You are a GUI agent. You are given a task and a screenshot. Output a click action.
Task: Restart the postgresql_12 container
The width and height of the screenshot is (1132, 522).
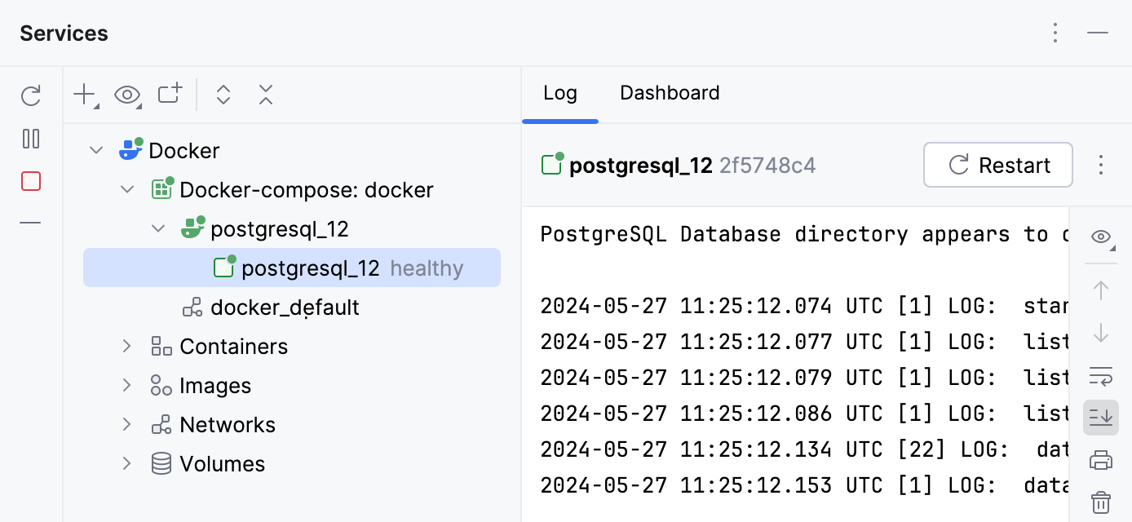997,165
